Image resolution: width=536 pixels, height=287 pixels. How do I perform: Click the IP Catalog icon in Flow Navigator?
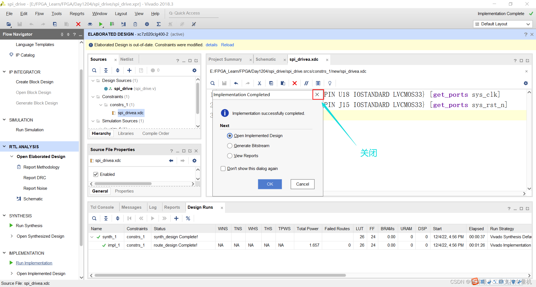coord(11,55)
